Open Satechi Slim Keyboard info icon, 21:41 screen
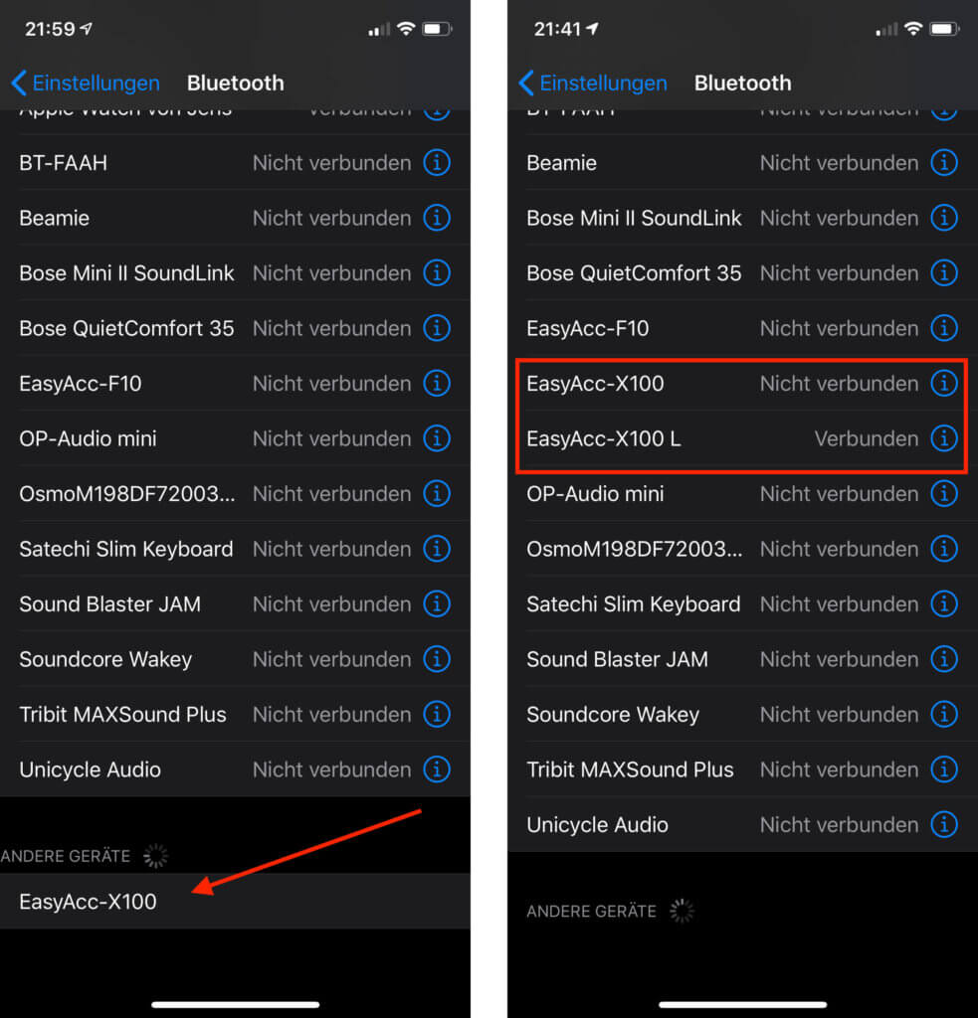This screenshot has width=978, height=1018. [x=944, y=603]
